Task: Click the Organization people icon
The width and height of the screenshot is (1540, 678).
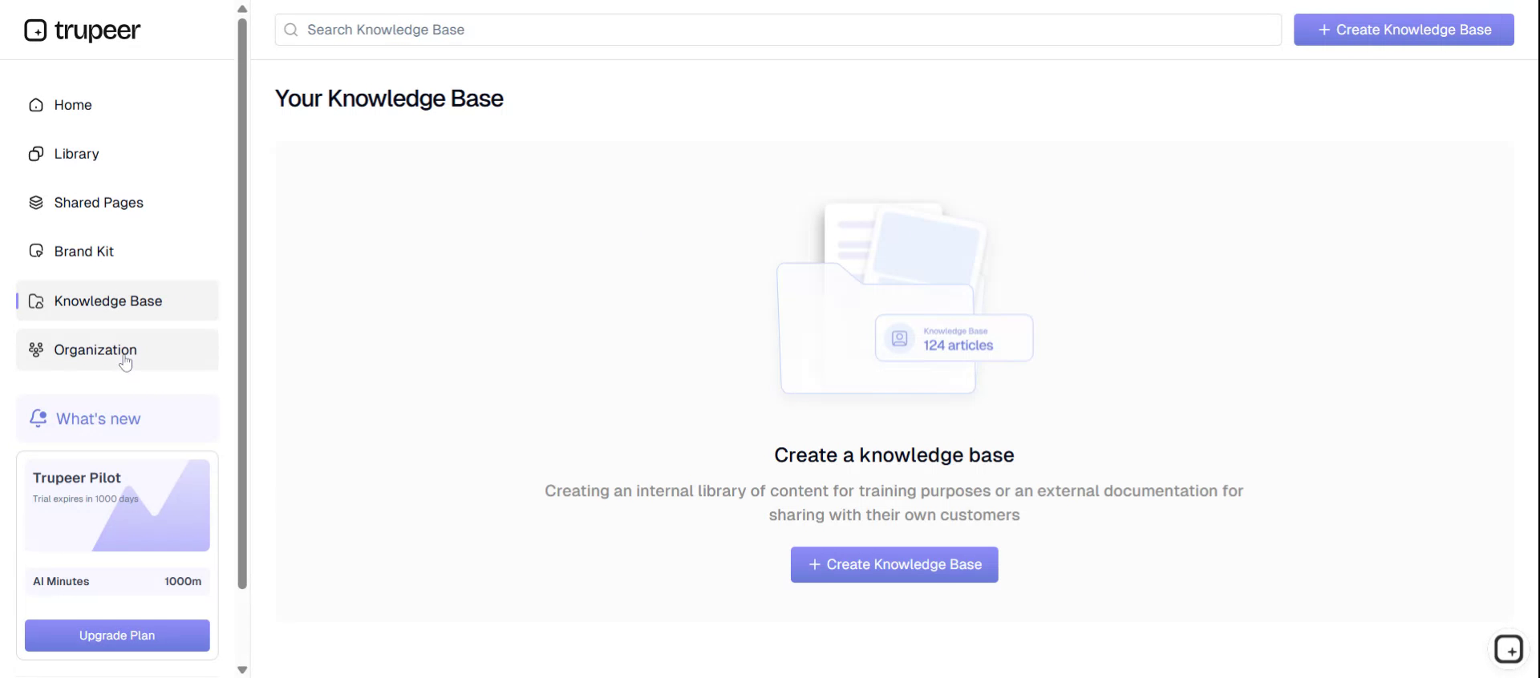Action: [36, 349]
